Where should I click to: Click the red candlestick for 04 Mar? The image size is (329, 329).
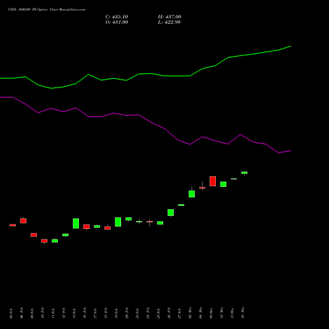[202, 188]
